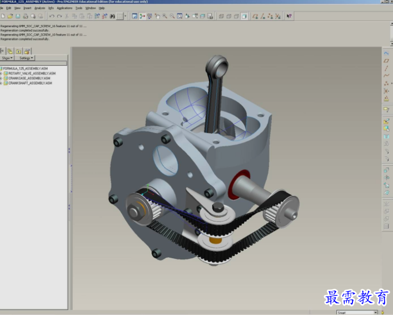Open the selection box tool dropdown arrow

click(125, 16)
